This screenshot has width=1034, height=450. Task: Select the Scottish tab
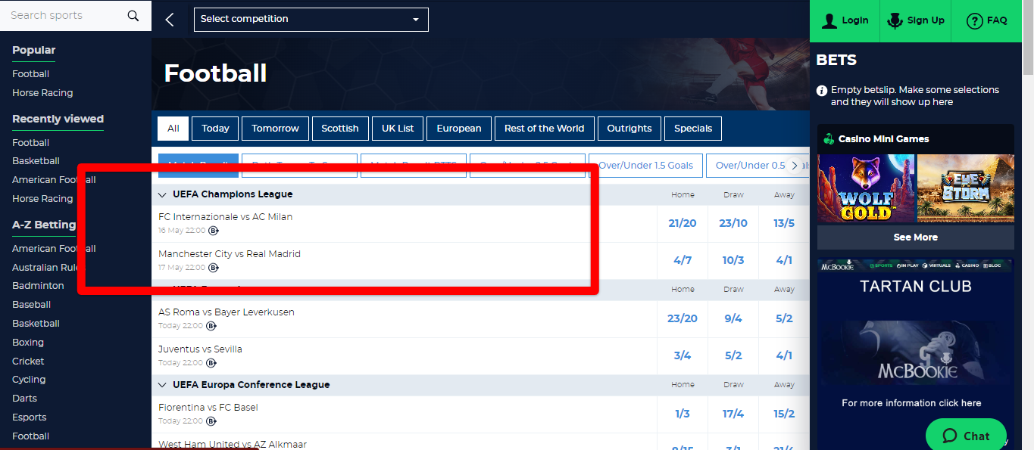pyautogui.click(x=340, y=129)
